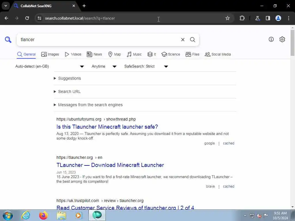Open the SafeSearch: Strict dropdown
The image size is (295, 221).
click(x=146, y=66)
